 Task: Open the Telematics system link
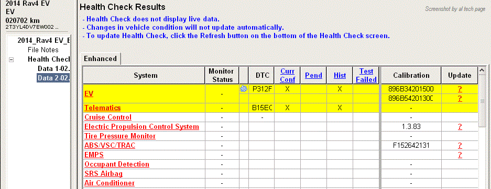click(x=102, y=108)
